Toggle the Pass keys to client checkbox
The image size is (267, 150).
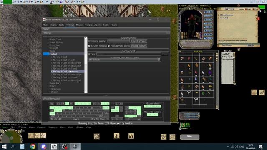click(108, 46)
